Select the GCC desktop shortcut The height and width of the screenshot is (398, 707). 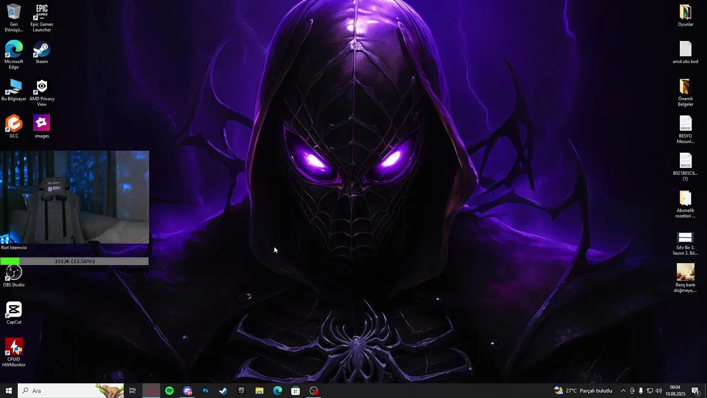(x=14, y=127)
